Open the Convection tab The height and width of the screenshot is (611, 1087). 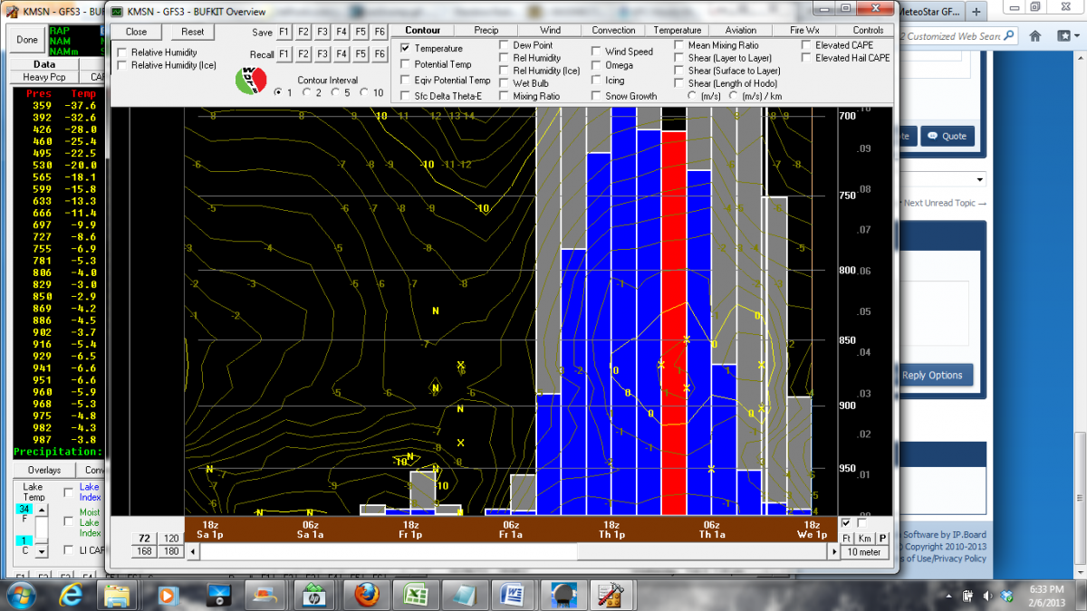coord(613,30)
